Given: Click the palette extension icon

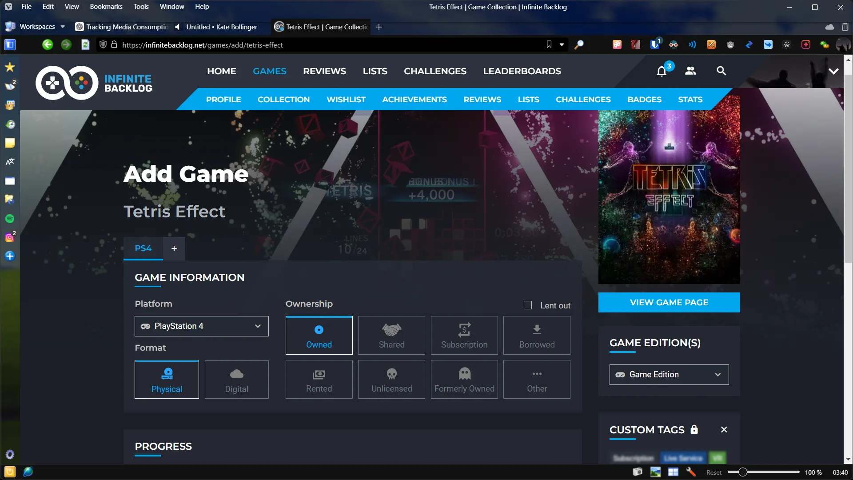Looking at the screenshot, I should (617, 44).
